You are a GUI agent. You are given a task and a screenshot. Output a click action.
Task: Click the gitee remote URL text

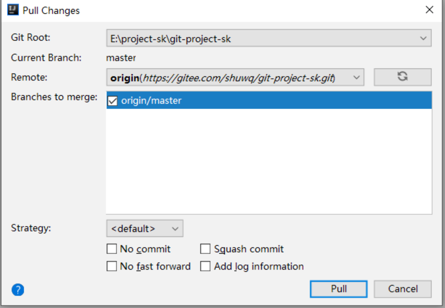tap(238, 78)
